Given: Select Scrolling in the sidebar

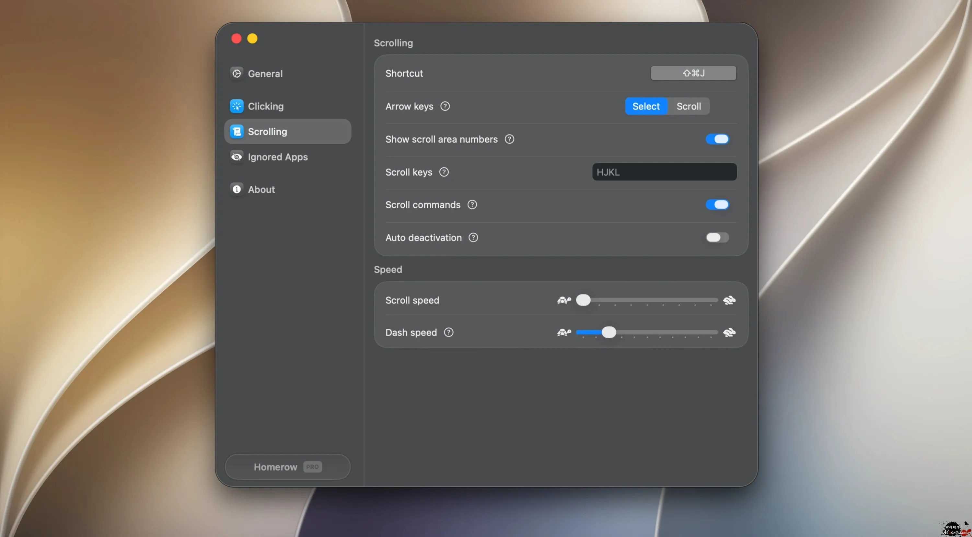Looking at the screenshot, I should click(x=287, y=131).
